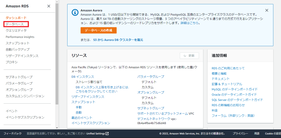Open Performance insights in sidebar
Screen dimensions: 281x138
pyautogui.click(x=20, y=37)
